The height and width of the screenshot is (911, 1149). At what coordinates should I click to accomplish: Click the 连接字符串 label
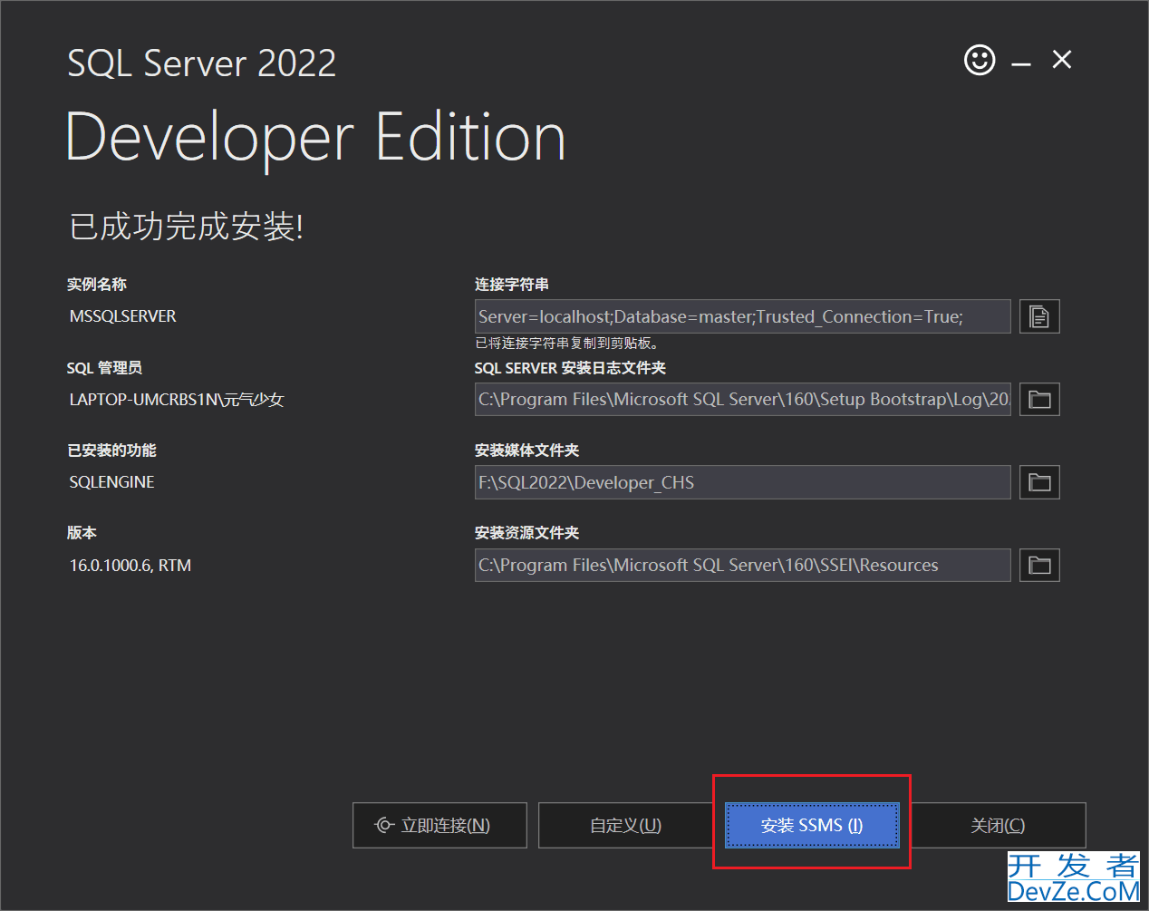pos(512,285)
